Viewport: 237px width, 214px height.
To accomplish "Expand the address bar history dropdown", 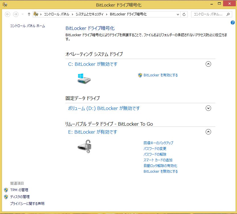I will click(x=178, y=14).
